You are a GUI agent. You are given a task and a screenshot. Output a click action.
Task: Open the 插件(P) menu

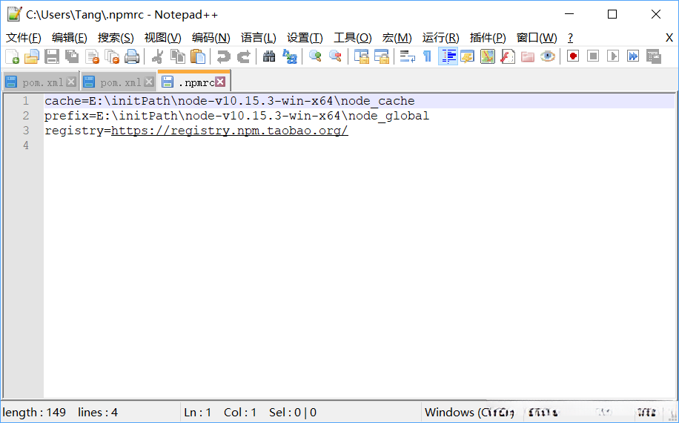pyautogui.click(x=488, y=38)
